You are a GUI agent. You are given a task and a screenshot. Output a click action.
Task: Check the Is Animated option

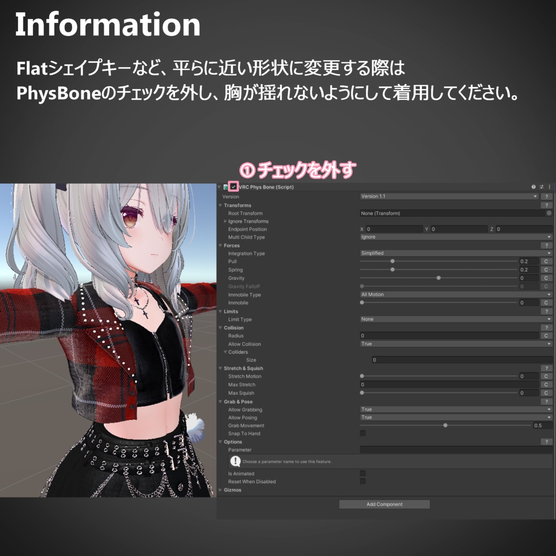click(x=362, y=473)
